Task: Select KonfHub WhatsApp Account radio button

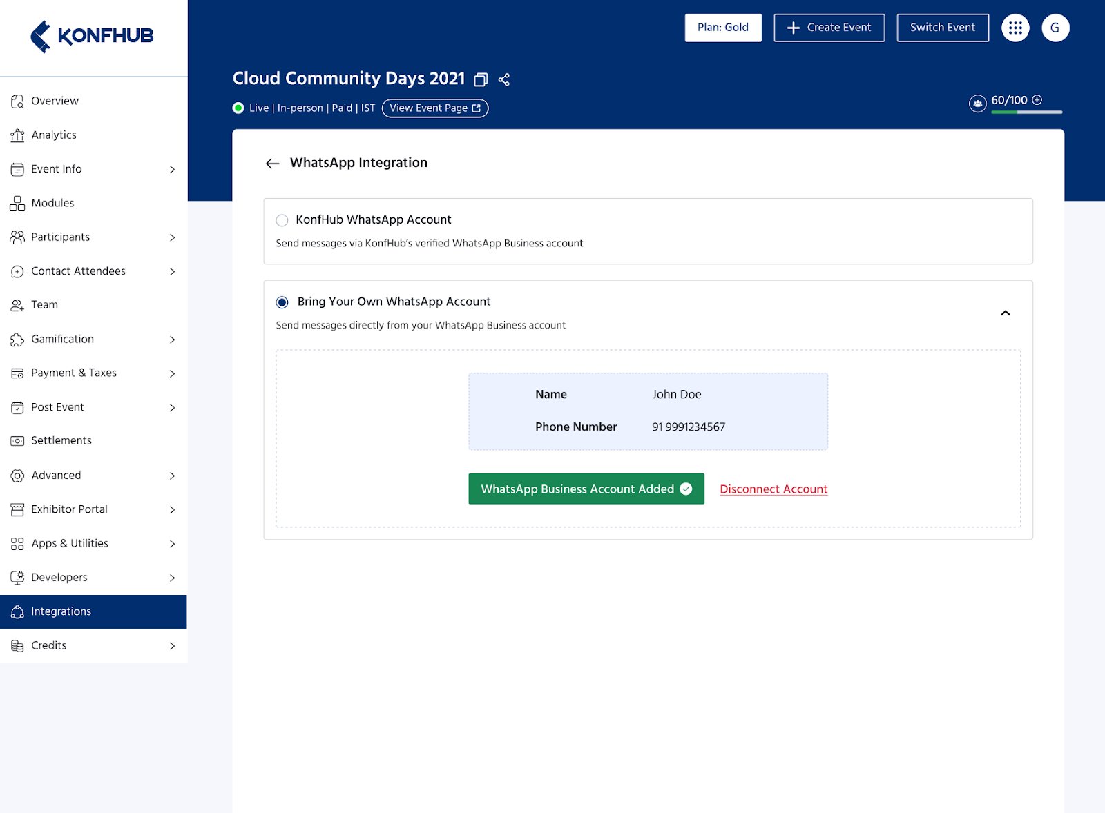Action: coord(282,221)
